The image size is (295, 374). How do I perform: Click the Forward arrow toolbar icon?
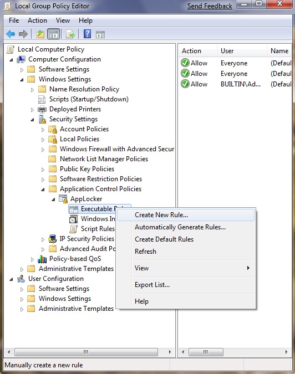click(23, 34)
